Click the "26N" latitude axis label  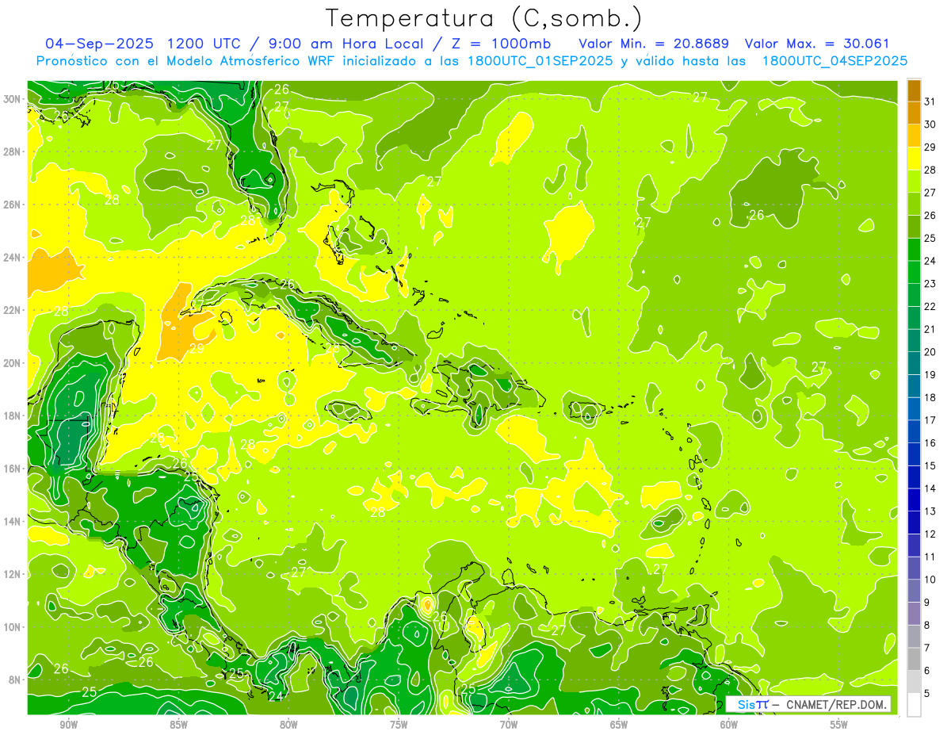click(12, 205)
